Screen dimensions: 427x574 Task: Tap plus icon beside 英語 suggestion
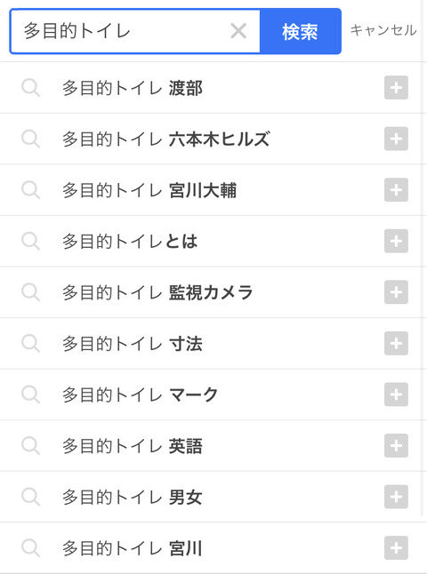[x=396, y=446]
